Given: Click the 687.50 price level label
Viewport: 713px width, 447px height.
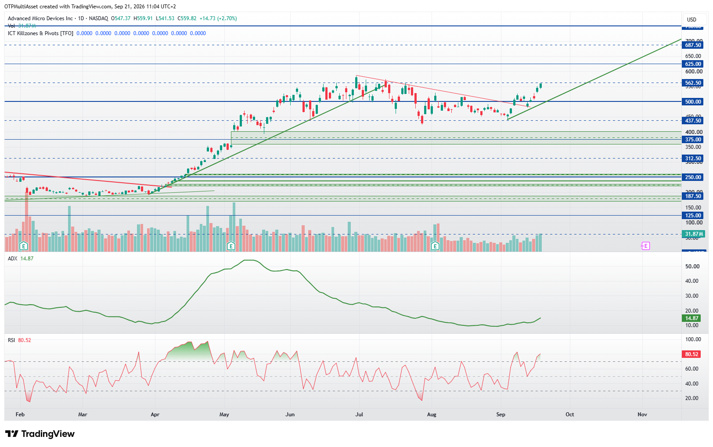Looking at the screenshot, I should click(x=693, y=45).
